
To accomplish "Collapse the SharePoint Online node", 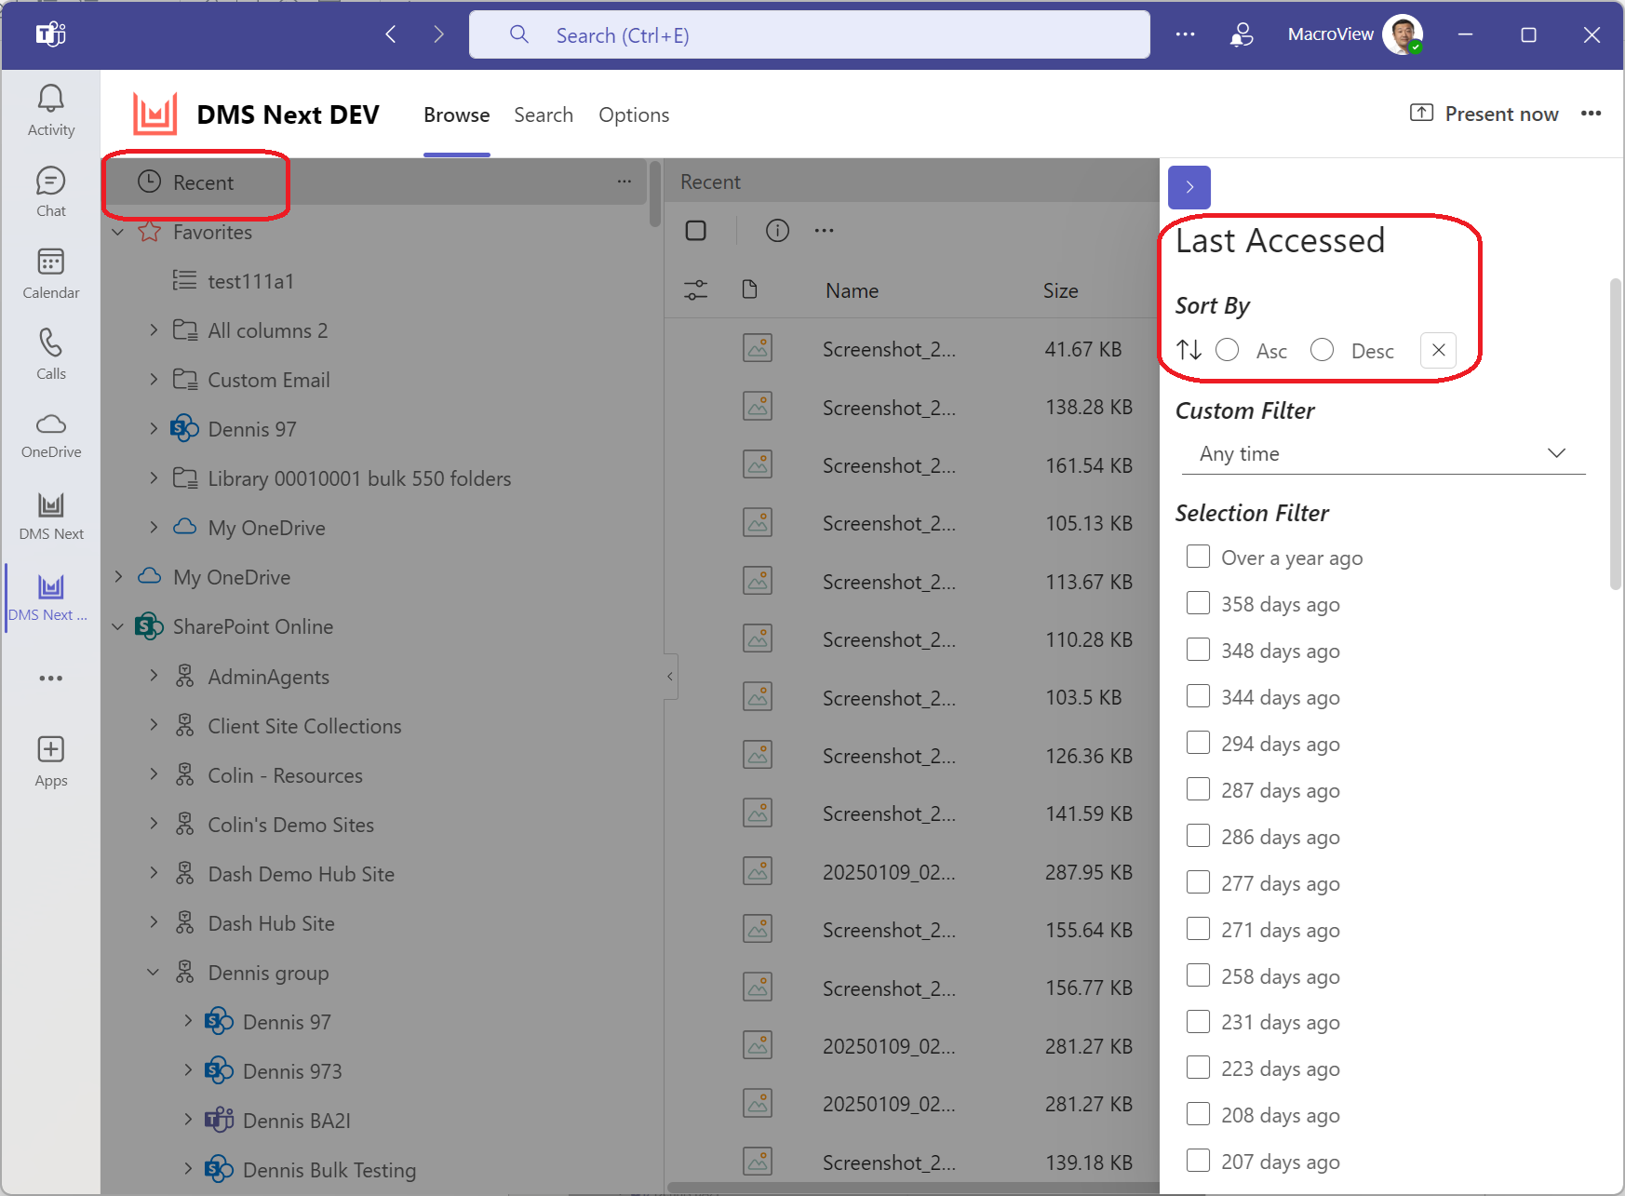I will click(x=117, y=626).
